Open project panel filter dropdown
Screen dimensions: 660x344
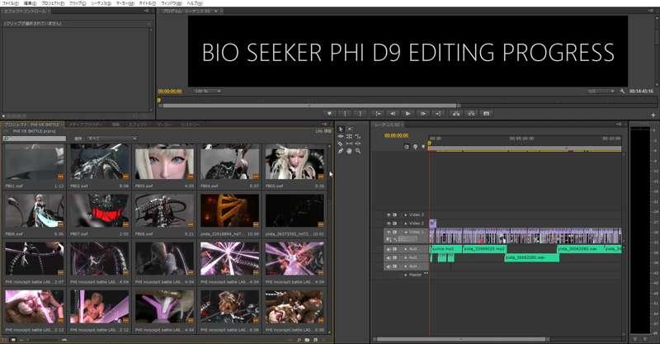112,138
